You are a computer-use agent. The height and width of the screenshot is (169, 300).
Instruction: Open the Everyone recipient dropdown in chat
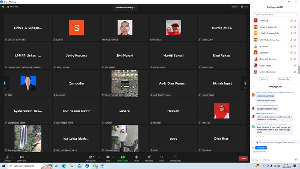(x=261, y=147)
